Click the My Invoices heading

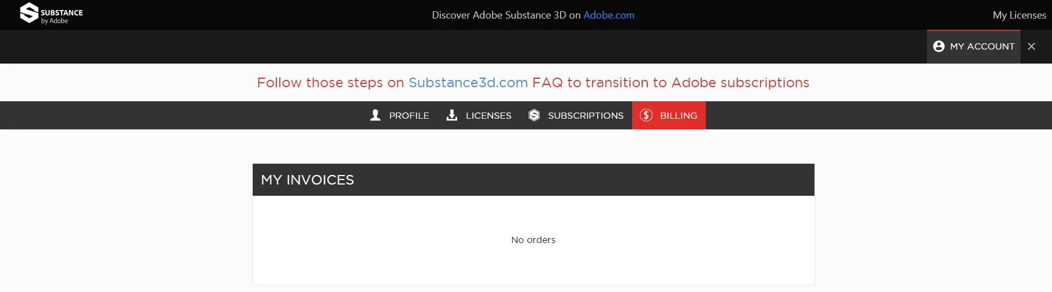(307, 180)
